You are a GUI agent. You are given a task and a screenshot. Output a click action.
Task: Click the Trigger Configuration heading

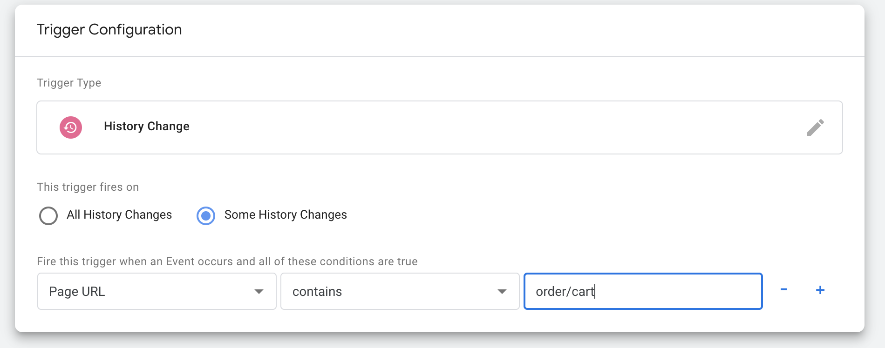pos(109,29)
